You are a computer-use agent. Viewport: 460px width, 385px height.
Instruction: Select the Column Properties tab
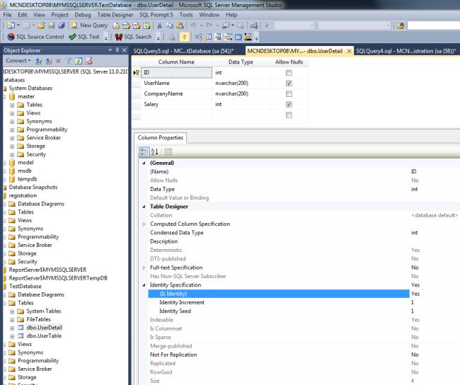pyautogui.click(x=160, y=137)
